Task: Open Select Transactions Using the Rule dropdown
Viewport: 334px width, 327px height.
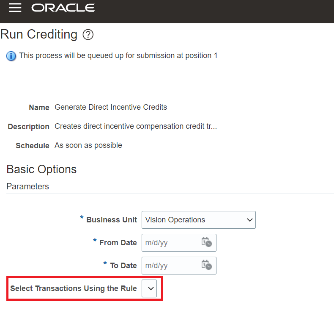Action: click(x=149, y=288)
